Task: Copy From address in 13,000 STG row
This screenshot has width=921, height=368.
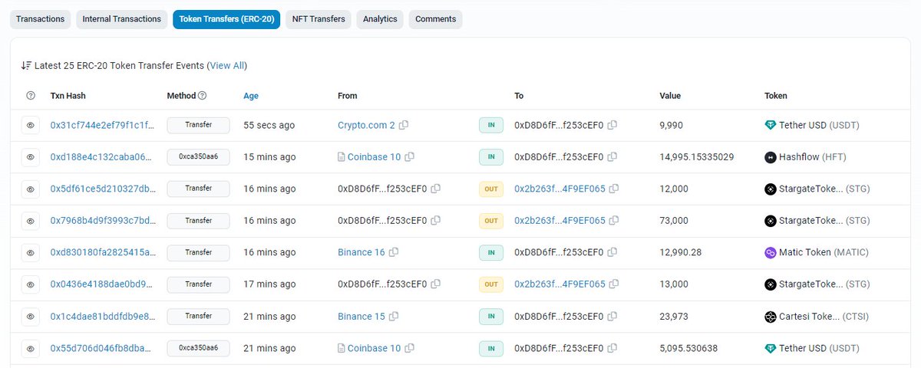Action: tap(436, 284)
